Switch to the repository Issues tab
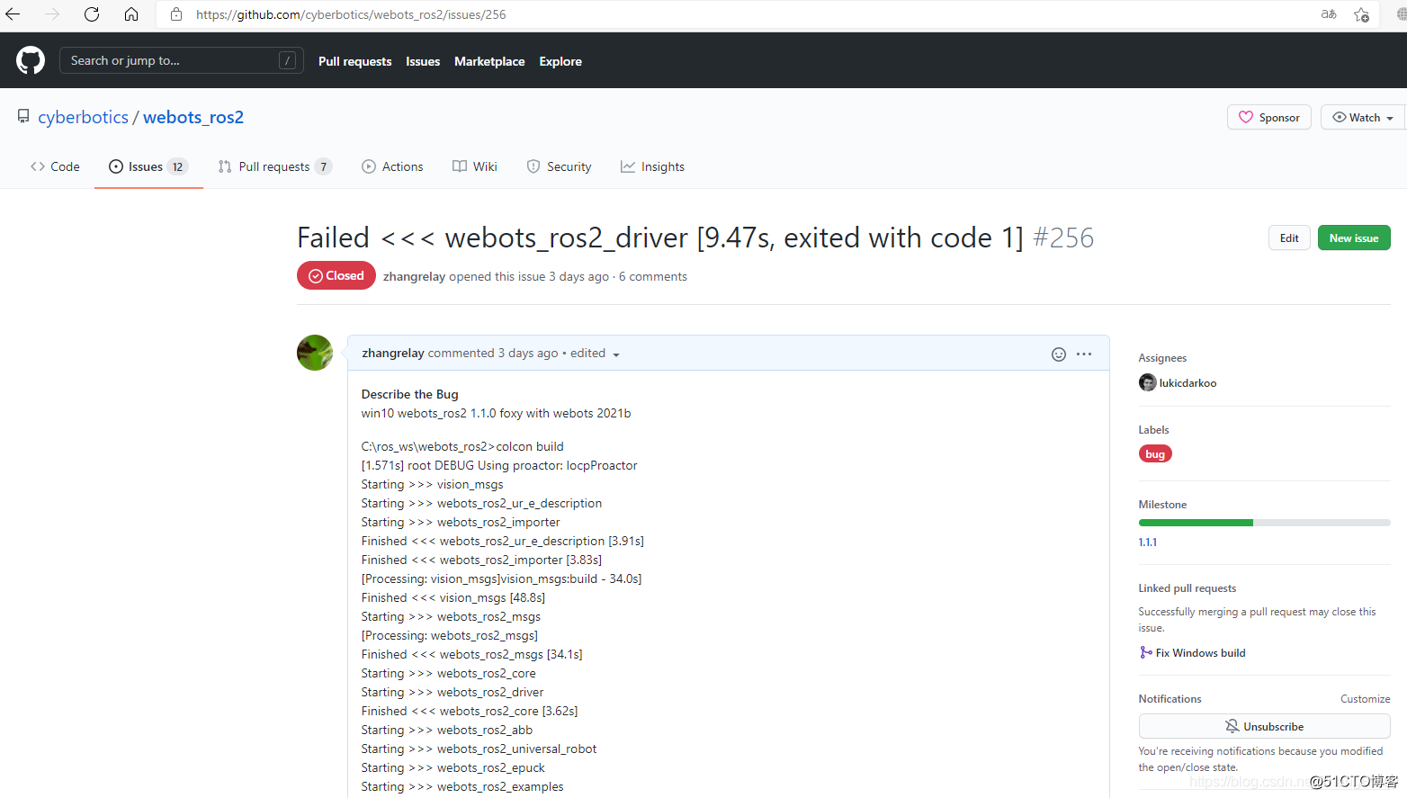1407x798 pixels. tap(148, 166)
